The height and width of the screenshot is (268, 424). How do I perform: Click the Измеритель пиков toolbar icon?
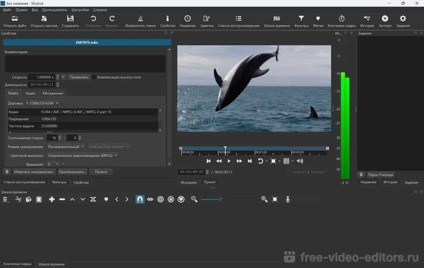tap(140, 19)
